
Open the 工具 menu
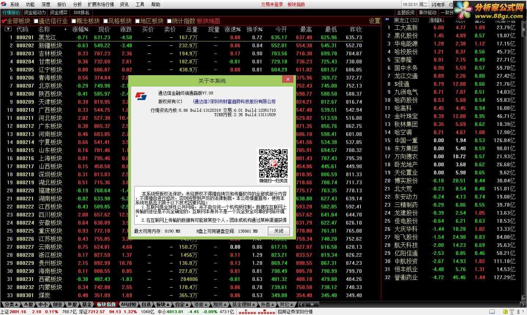click(140, 4)
